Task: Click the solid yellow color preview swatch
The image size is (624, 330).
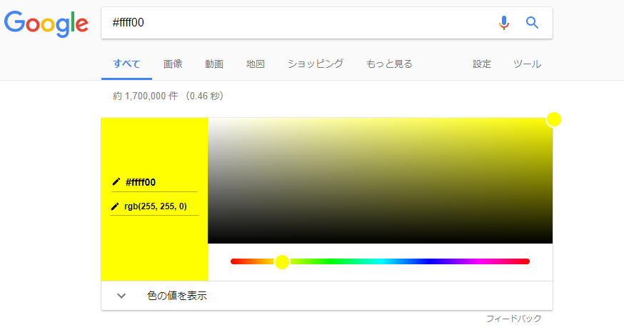Action: click(x=154, y=199)
